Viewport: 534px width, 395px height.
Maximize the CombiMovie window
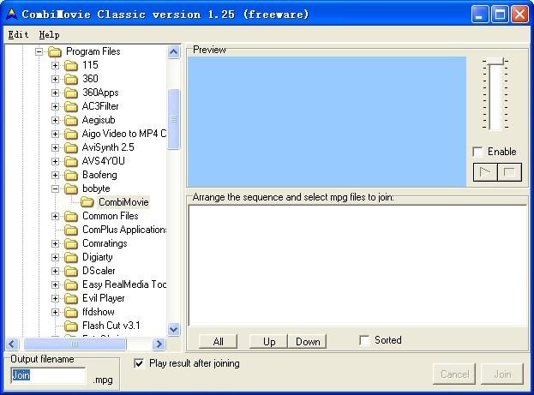click(500, 15)
